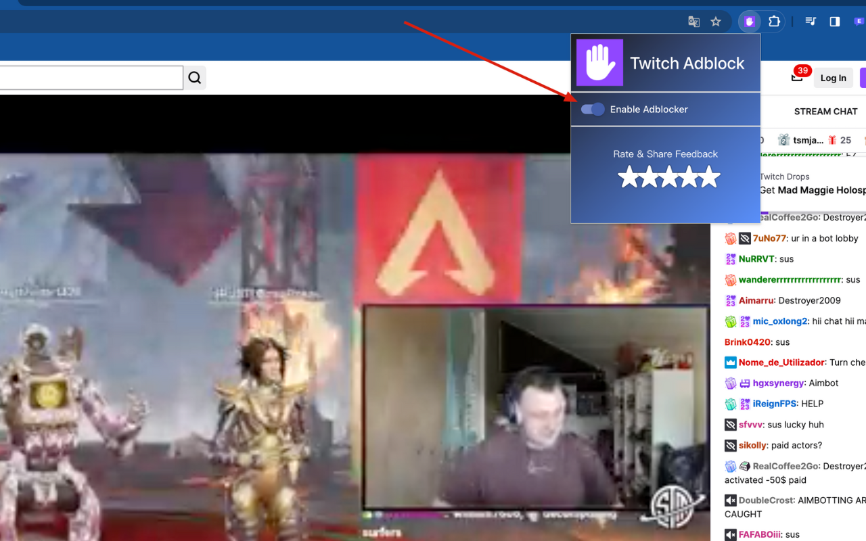Click the Google Translate icon in address bar
This screenshot has height=541, width=866.
693,22
